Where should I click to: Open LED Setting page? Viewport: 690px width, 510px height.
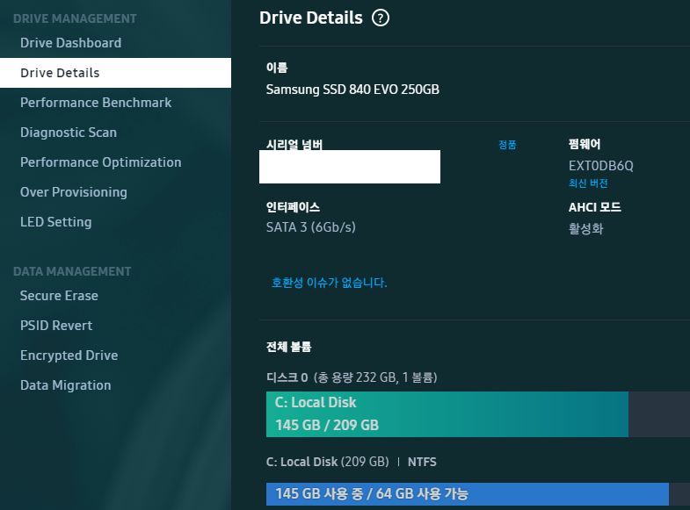tap(56, 222)
